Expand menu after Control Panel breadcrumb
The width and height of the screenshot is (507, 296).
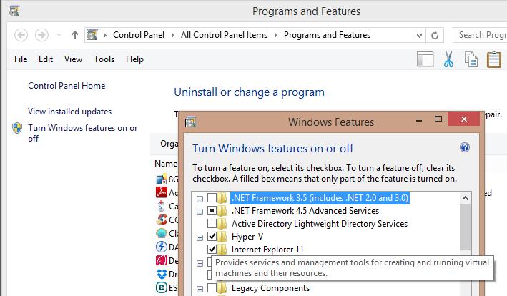[x=173, y=35]
